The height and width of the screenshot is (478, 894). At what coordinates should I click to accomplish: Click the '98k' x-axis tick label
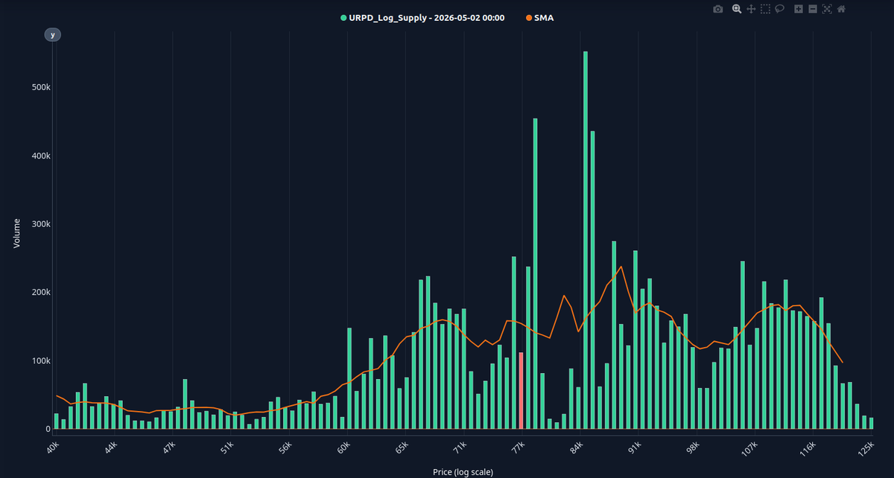point(692,448)
